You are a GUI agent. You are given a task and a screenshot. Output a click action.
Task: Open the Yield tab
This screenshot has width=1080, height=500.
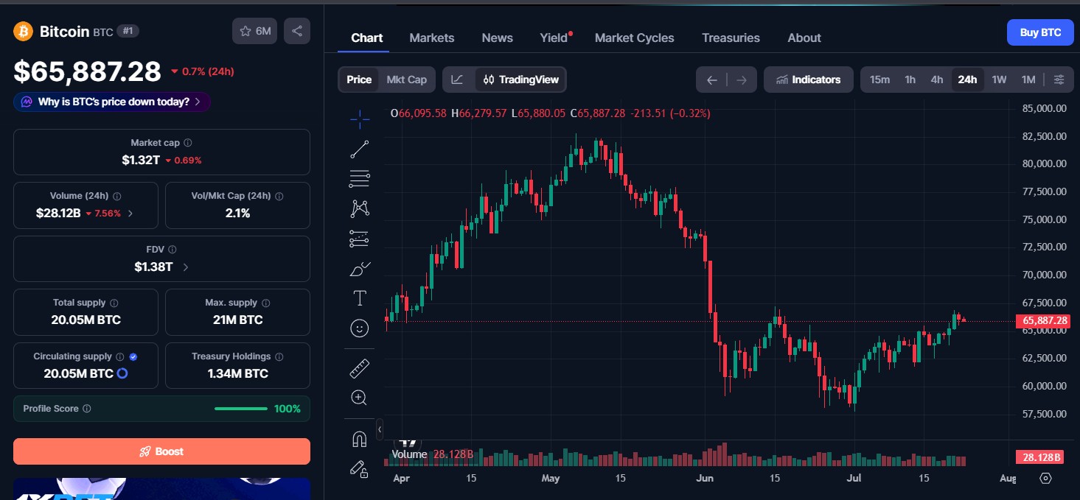point(554,38)
